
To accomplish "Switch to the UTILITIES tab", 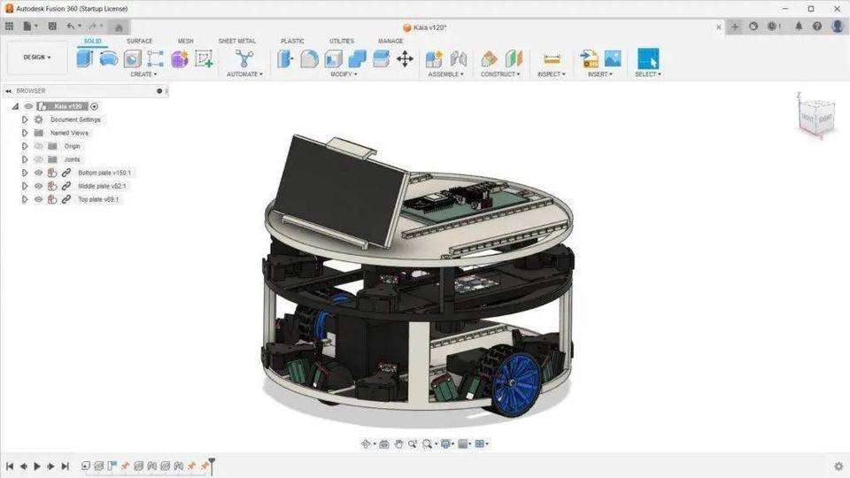I will 342,42.
